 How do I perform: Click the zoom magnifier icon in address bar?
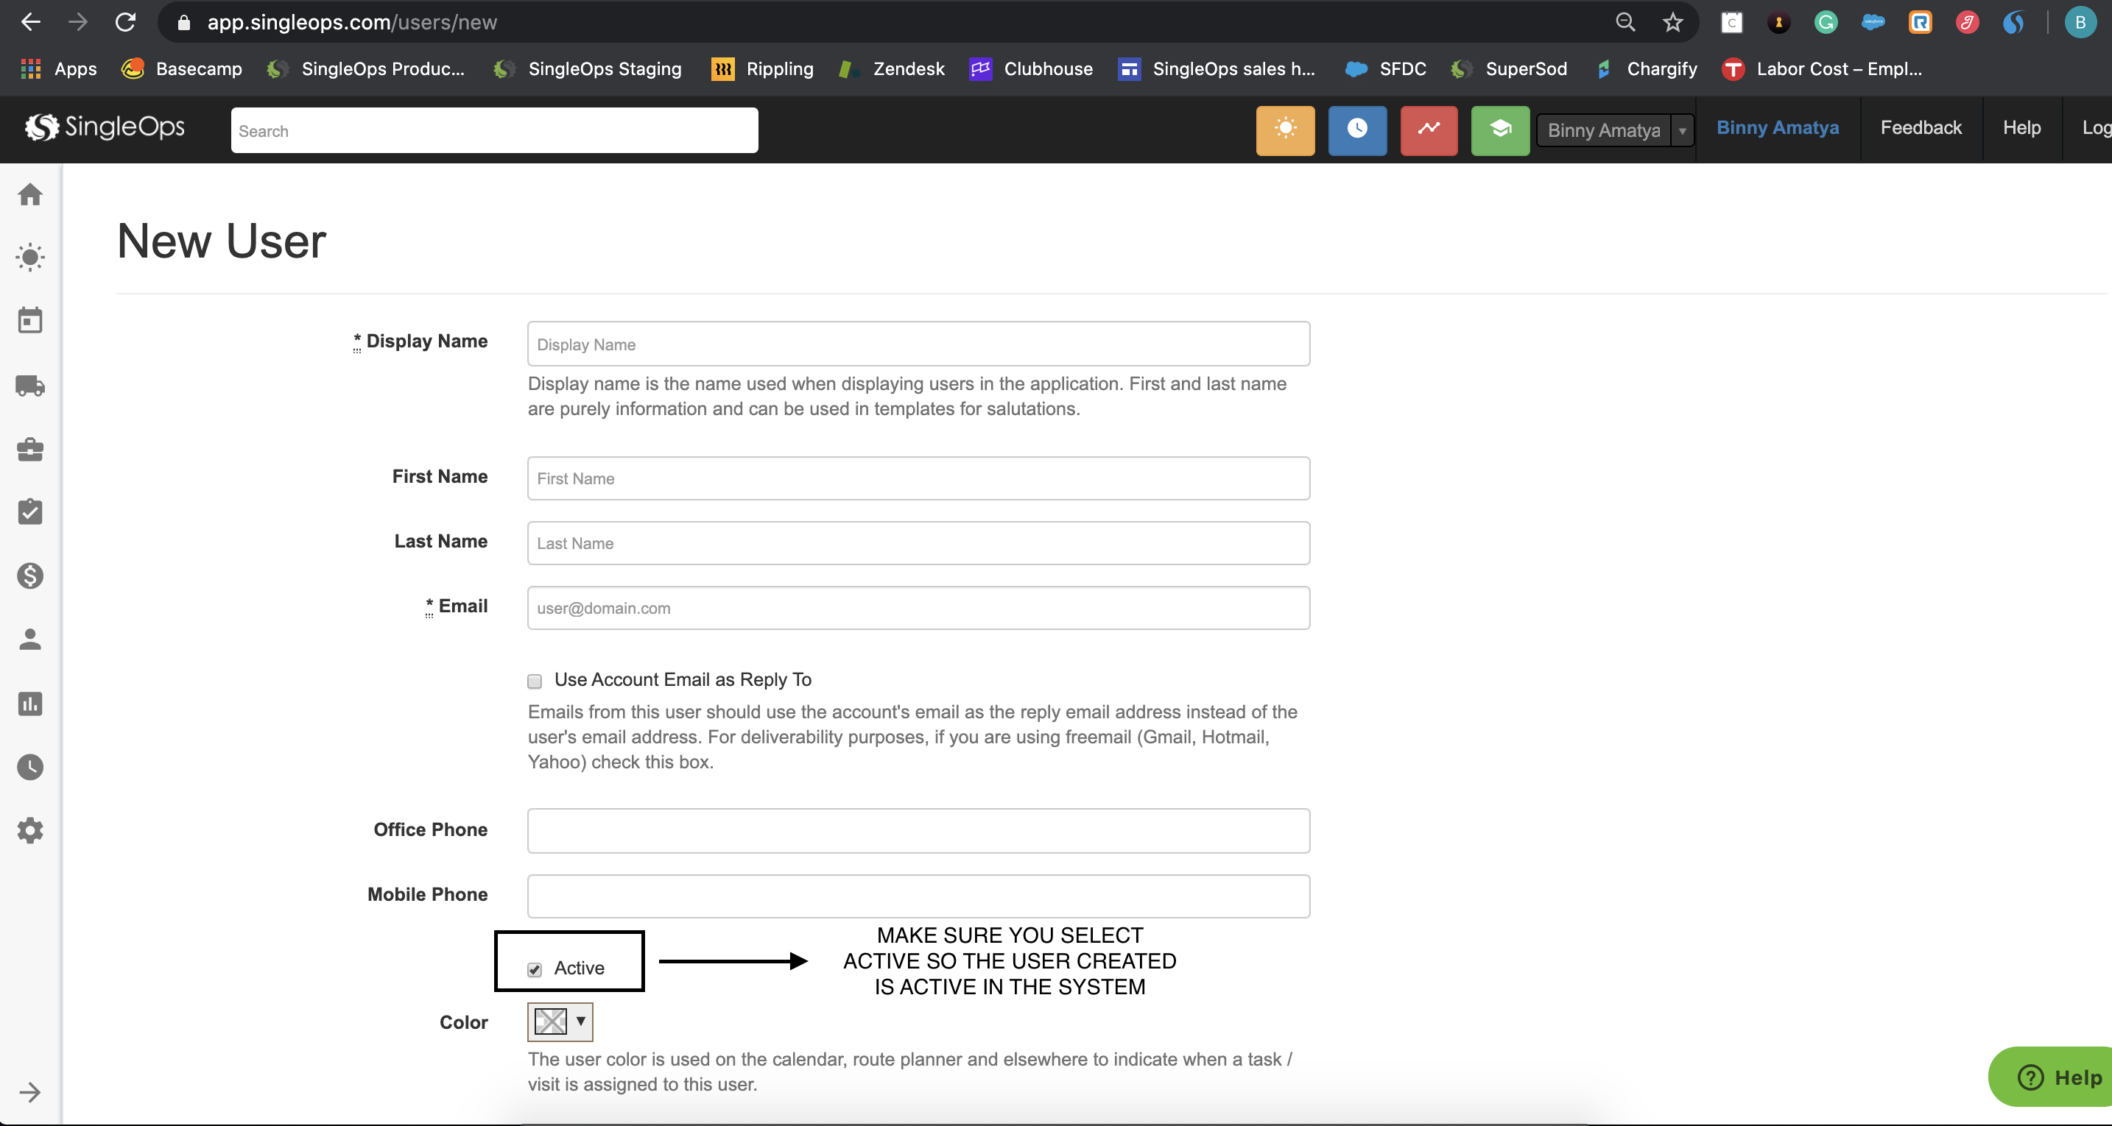1625,22
